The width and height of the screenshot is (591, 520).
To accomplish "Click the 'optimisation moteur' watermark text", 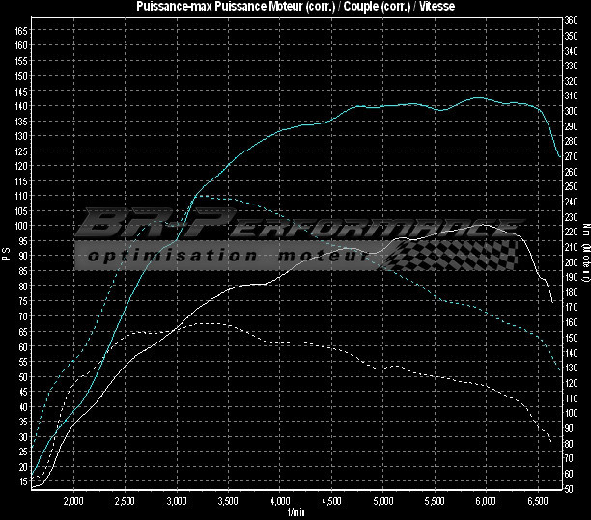I will (x=227, y=256).
